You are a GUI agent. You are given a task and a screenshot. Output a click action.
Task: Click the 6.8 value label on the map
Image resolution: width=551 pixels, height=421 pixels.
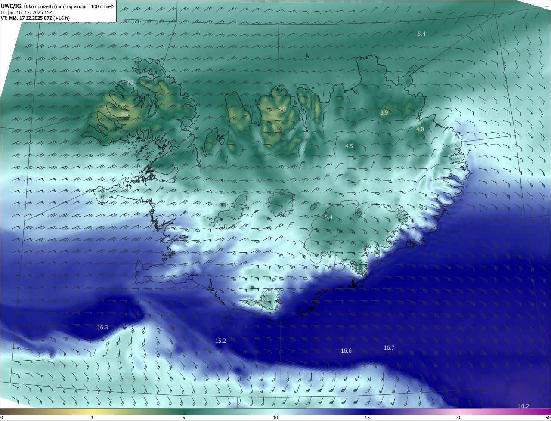(x=266, y=299)
